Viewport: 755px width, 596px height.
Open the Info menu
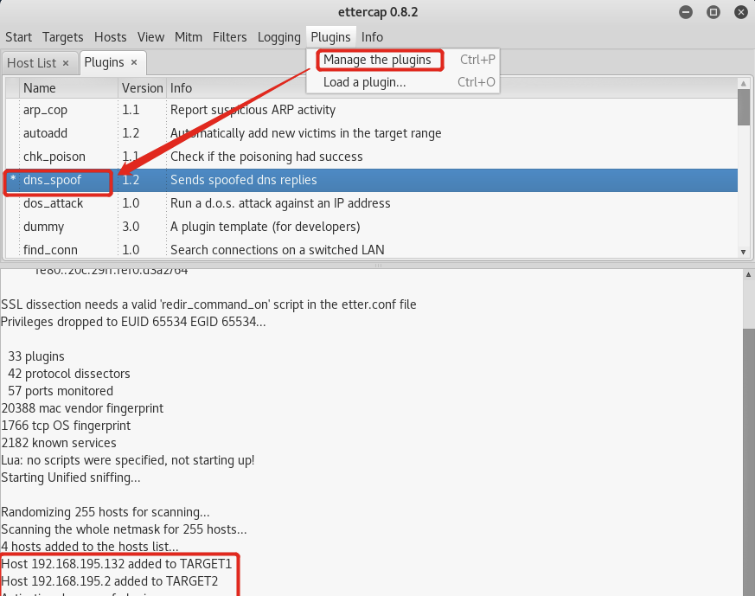pyautogui.click(x=372, y=37)
